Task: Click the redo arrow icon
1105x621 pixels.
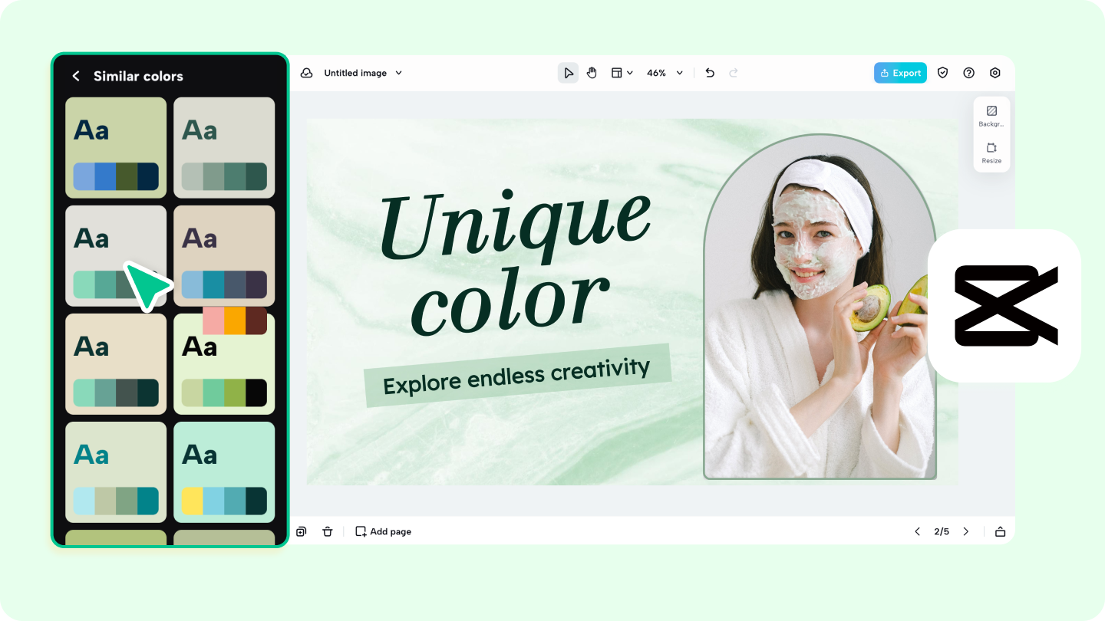Action: [x=733, y=72]
